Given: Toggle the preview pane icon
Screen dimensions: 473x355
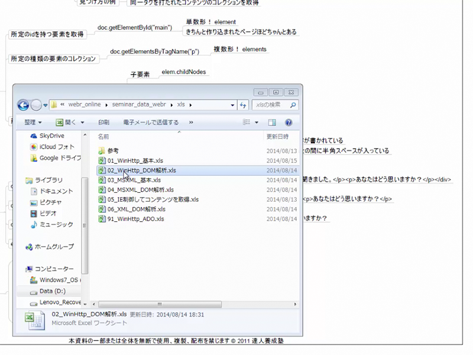Looking at the screenshot, I should pos(272,122).
